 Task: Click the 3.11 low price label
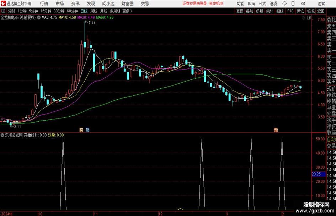coord(17,127)
